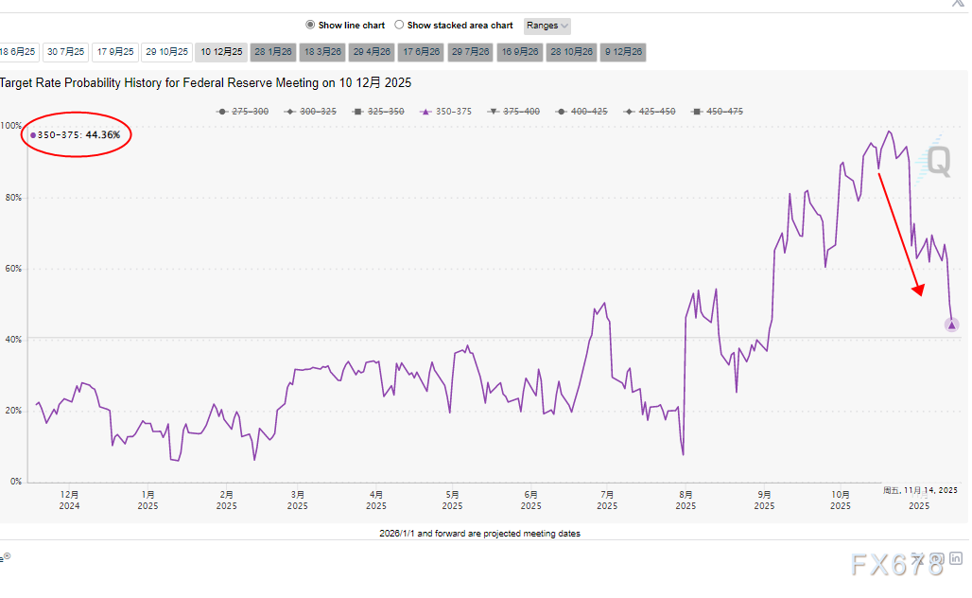Click the 9 12月26 meeting button
The height and width of the screenshot is (598, 972).
click(x=623, y=52)
